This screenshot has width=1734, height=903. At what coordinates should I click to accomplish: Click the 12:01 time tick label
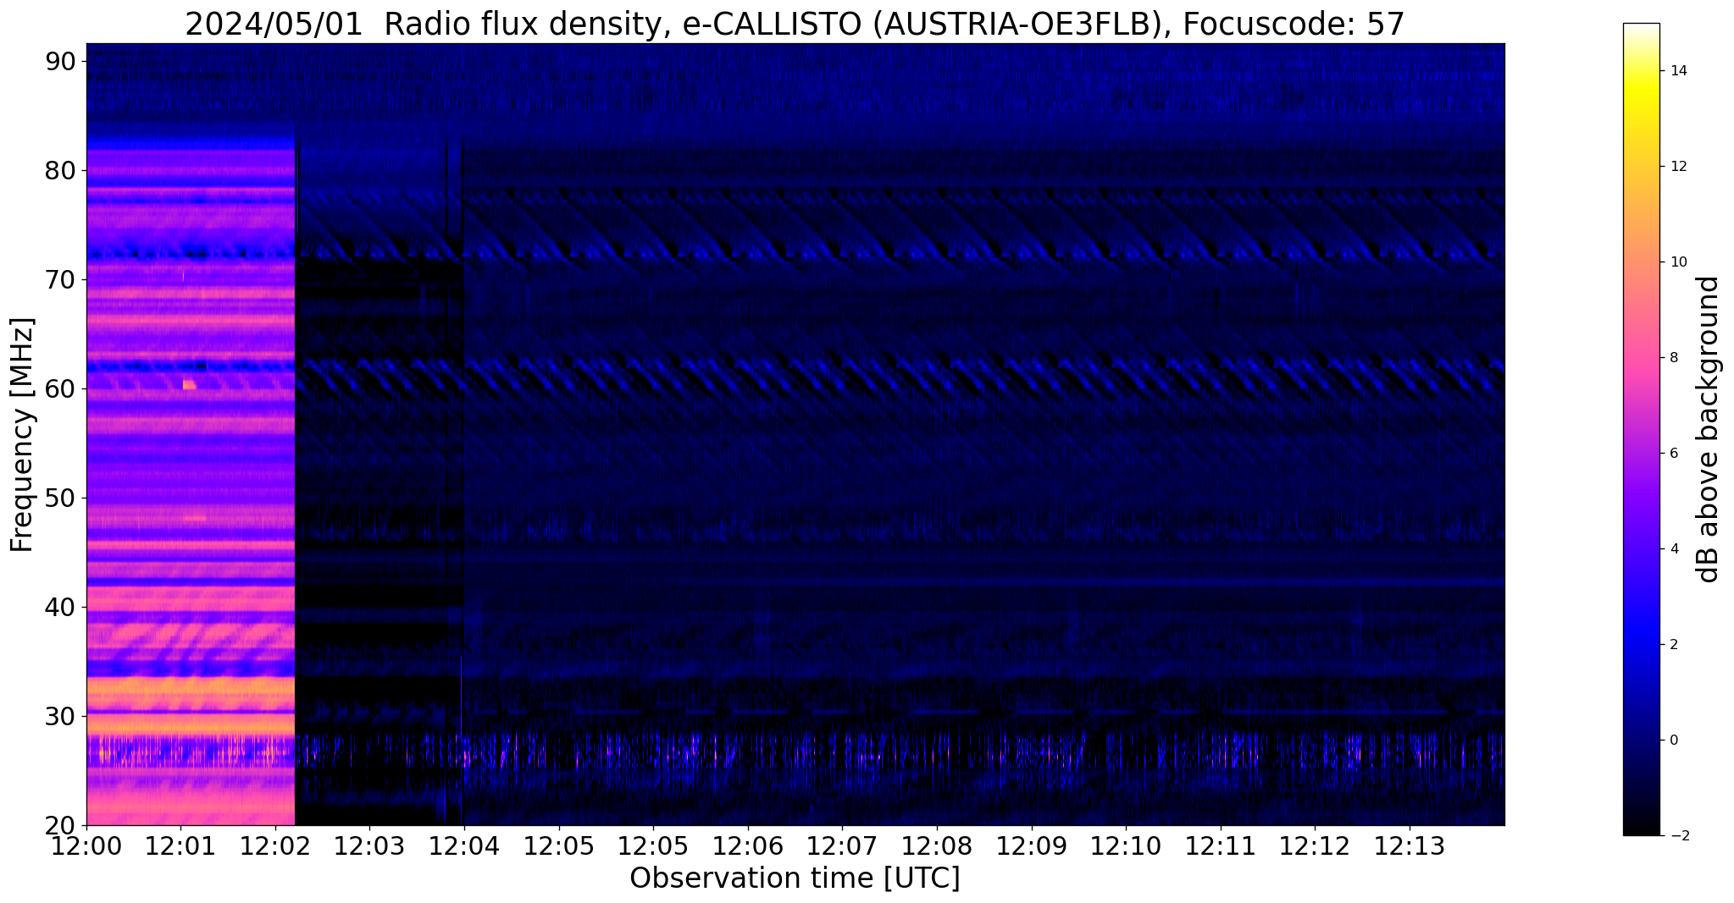click(x=180, y=847)
